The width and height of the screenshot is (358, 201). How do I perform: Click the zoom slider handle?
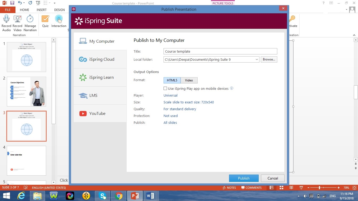coord(319,188)
